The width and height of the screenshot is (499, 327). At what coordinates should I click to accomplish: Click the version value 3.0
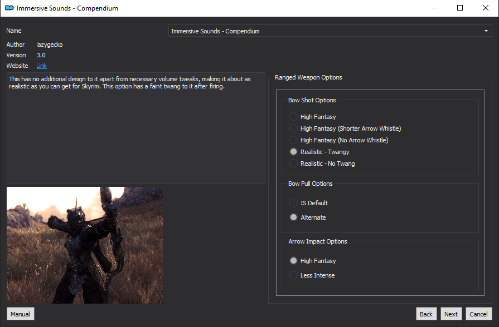click(41, 55)
